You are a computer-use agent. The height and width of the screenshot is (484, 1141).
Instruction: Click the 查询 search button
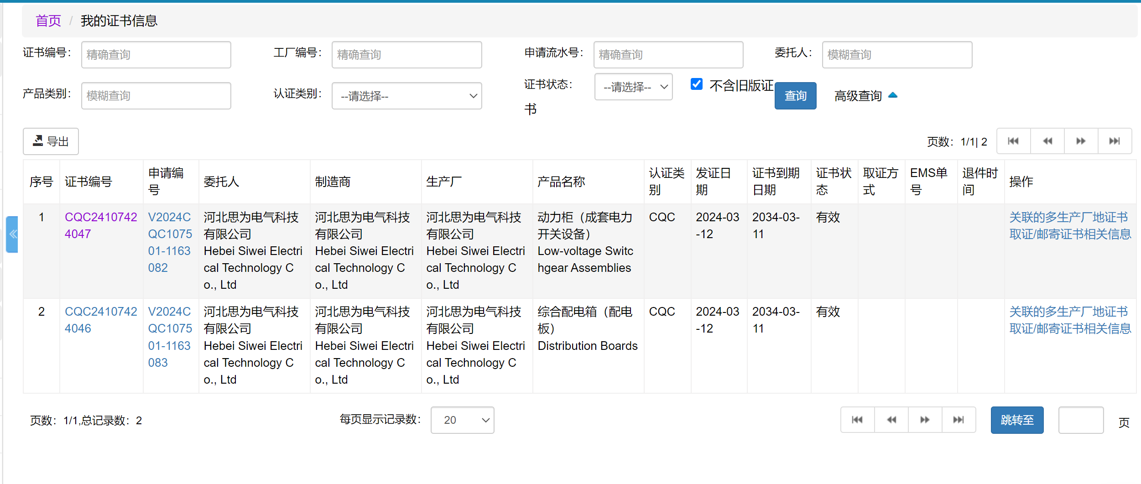pyautogui.click(x=795, y=96)
